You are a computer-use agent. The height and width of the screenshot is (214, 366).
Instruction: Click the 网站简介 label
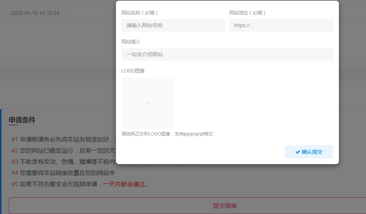tap(131, 42)
